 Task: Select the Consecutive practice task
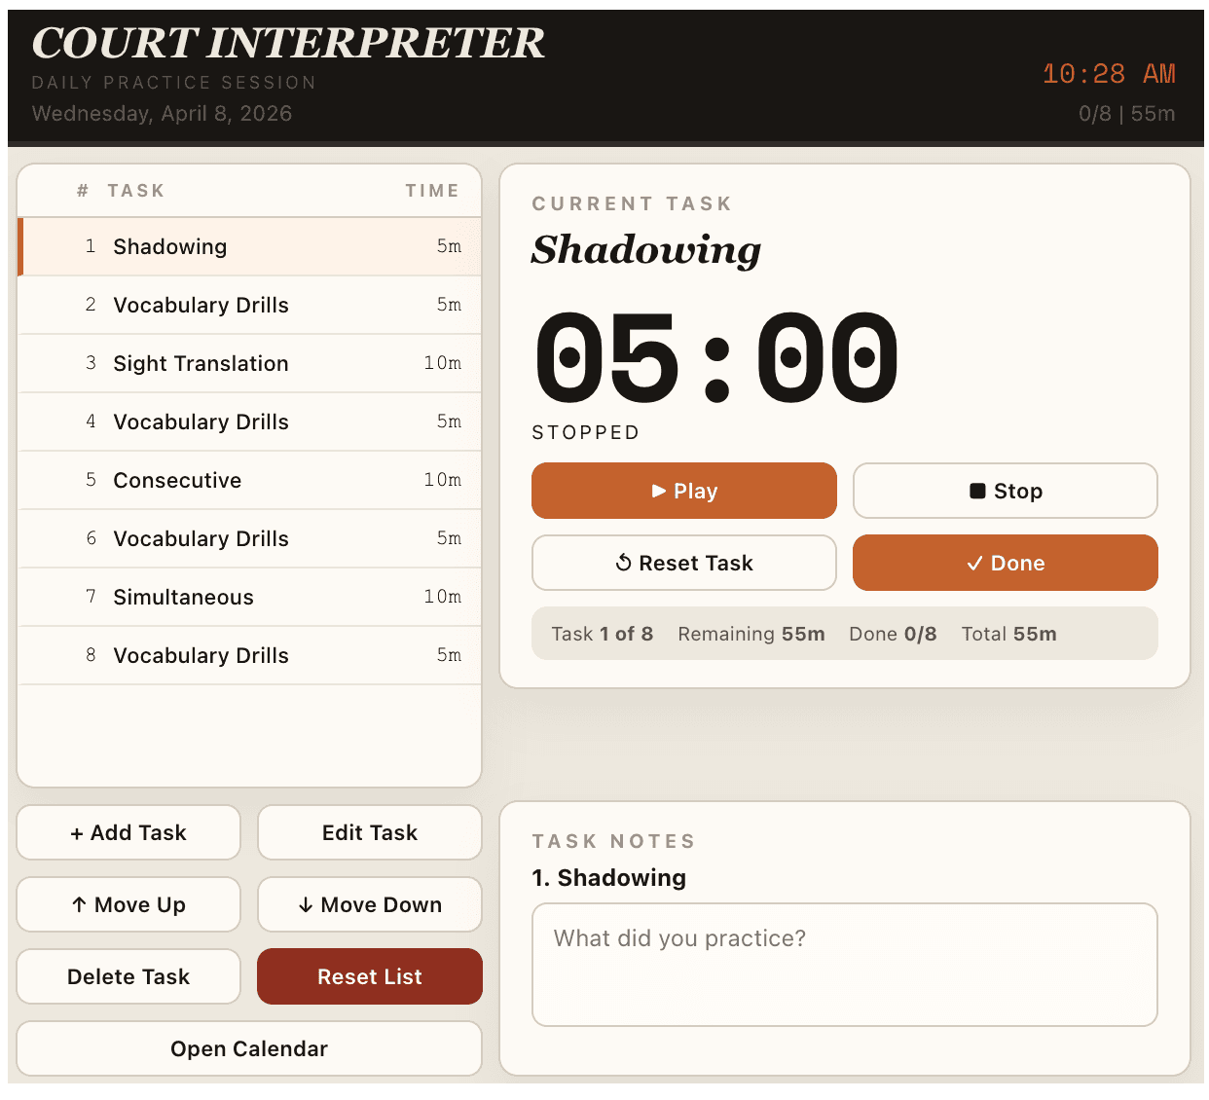(x=249, y=480)
